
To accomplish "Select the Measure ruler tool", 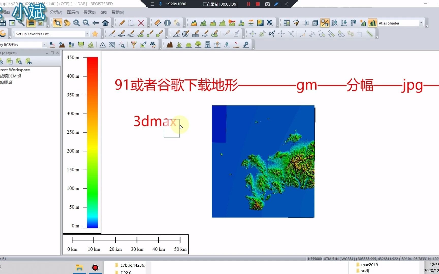I will (158, 23).
